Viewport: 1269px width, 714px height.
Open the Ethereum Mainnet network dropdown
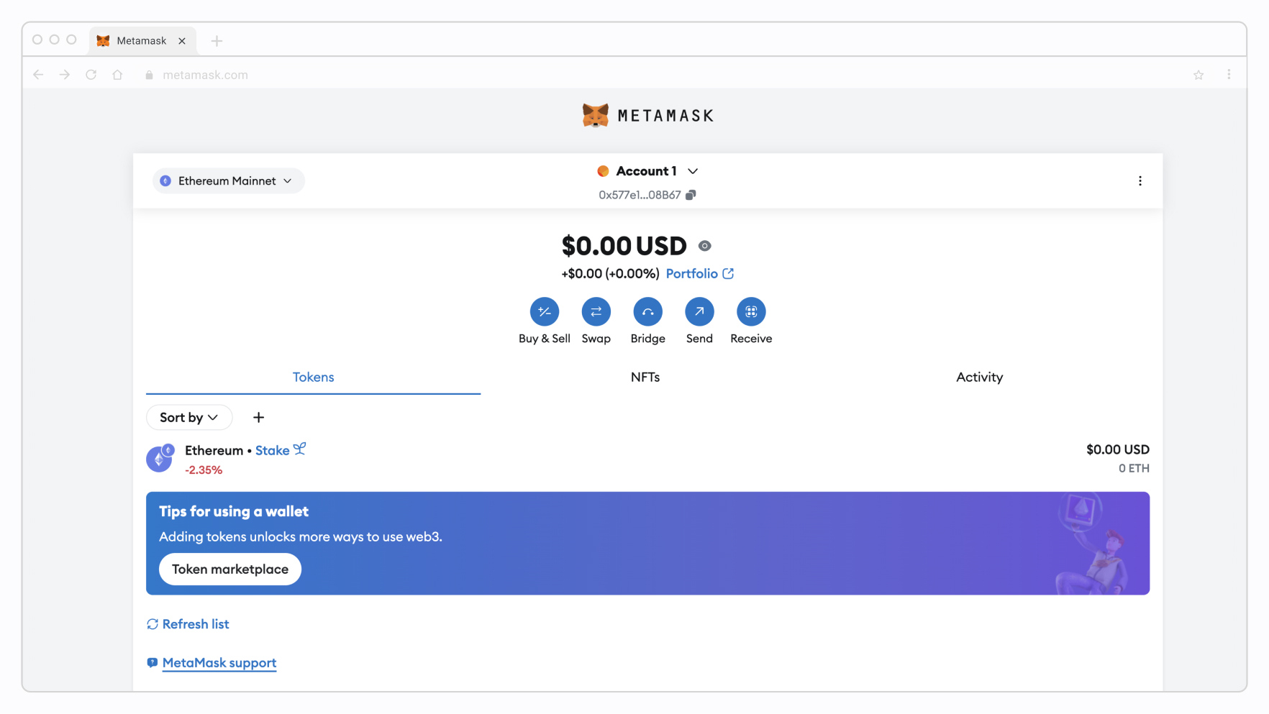pyautogui.click(x=228, y=181)
